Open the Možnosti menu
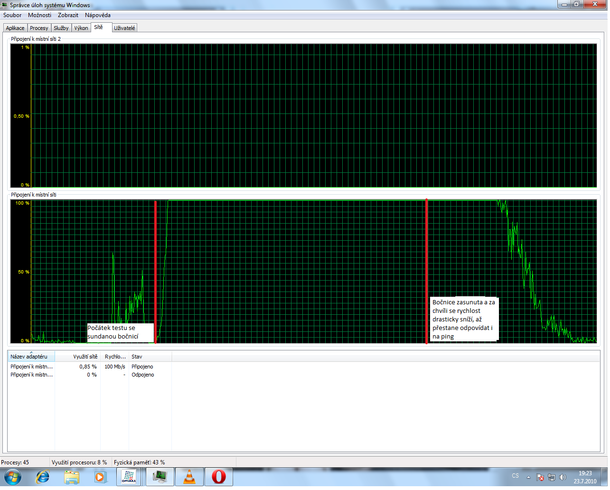 click(x=39, y=15)
